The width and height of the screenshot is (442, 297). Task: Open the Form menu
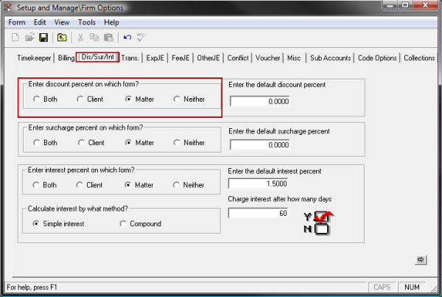[x=17, y=22]
